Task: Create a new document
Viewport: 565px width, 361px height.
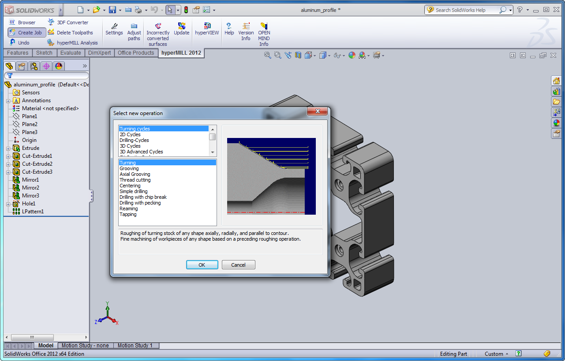Action: pos(80,10)
